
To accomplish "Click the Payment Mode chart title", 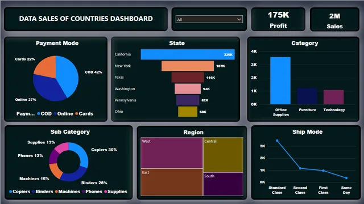I will tap(57, 43).
